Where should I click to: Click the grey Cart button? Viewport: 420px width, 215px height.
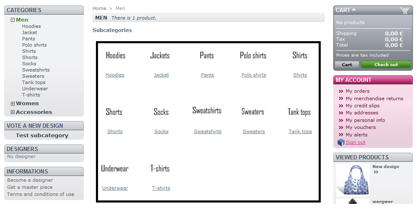347,65
